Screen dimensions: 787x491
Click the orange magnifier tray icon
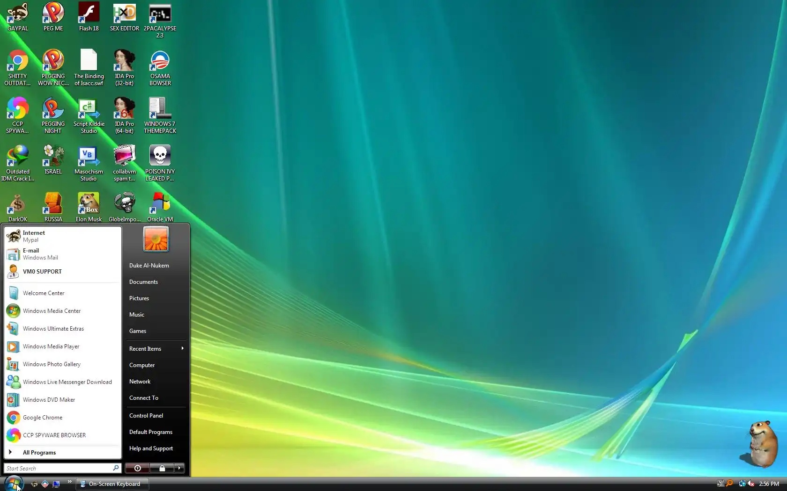pyautogui.click(x=729, y=484)
